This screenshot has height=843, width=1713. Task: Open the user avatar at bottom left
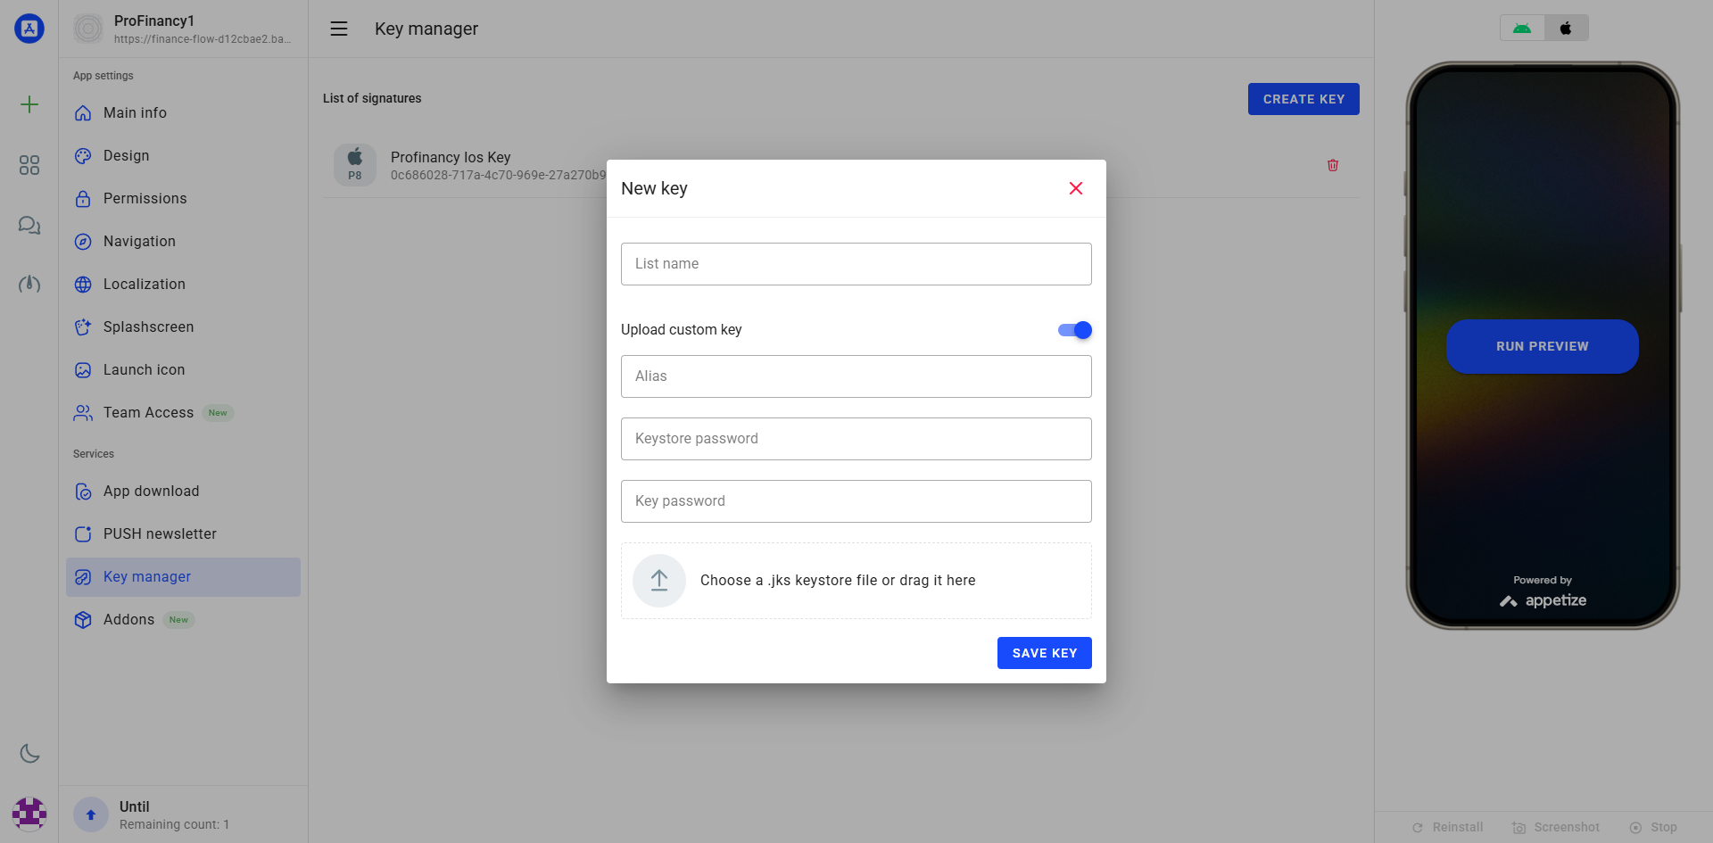29,814
